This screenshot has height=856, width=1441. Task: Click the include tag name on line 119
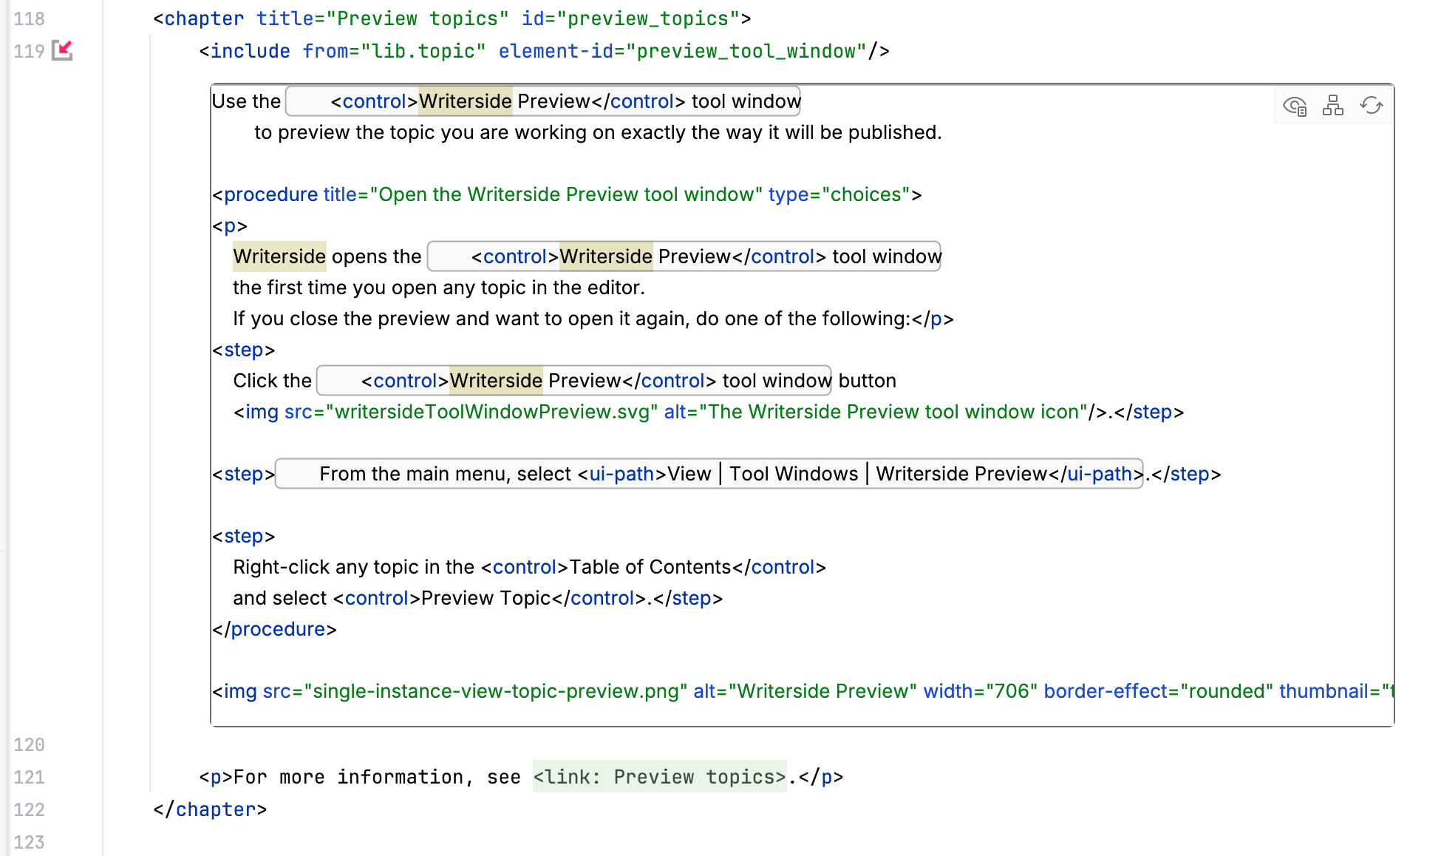click(250, 51)
